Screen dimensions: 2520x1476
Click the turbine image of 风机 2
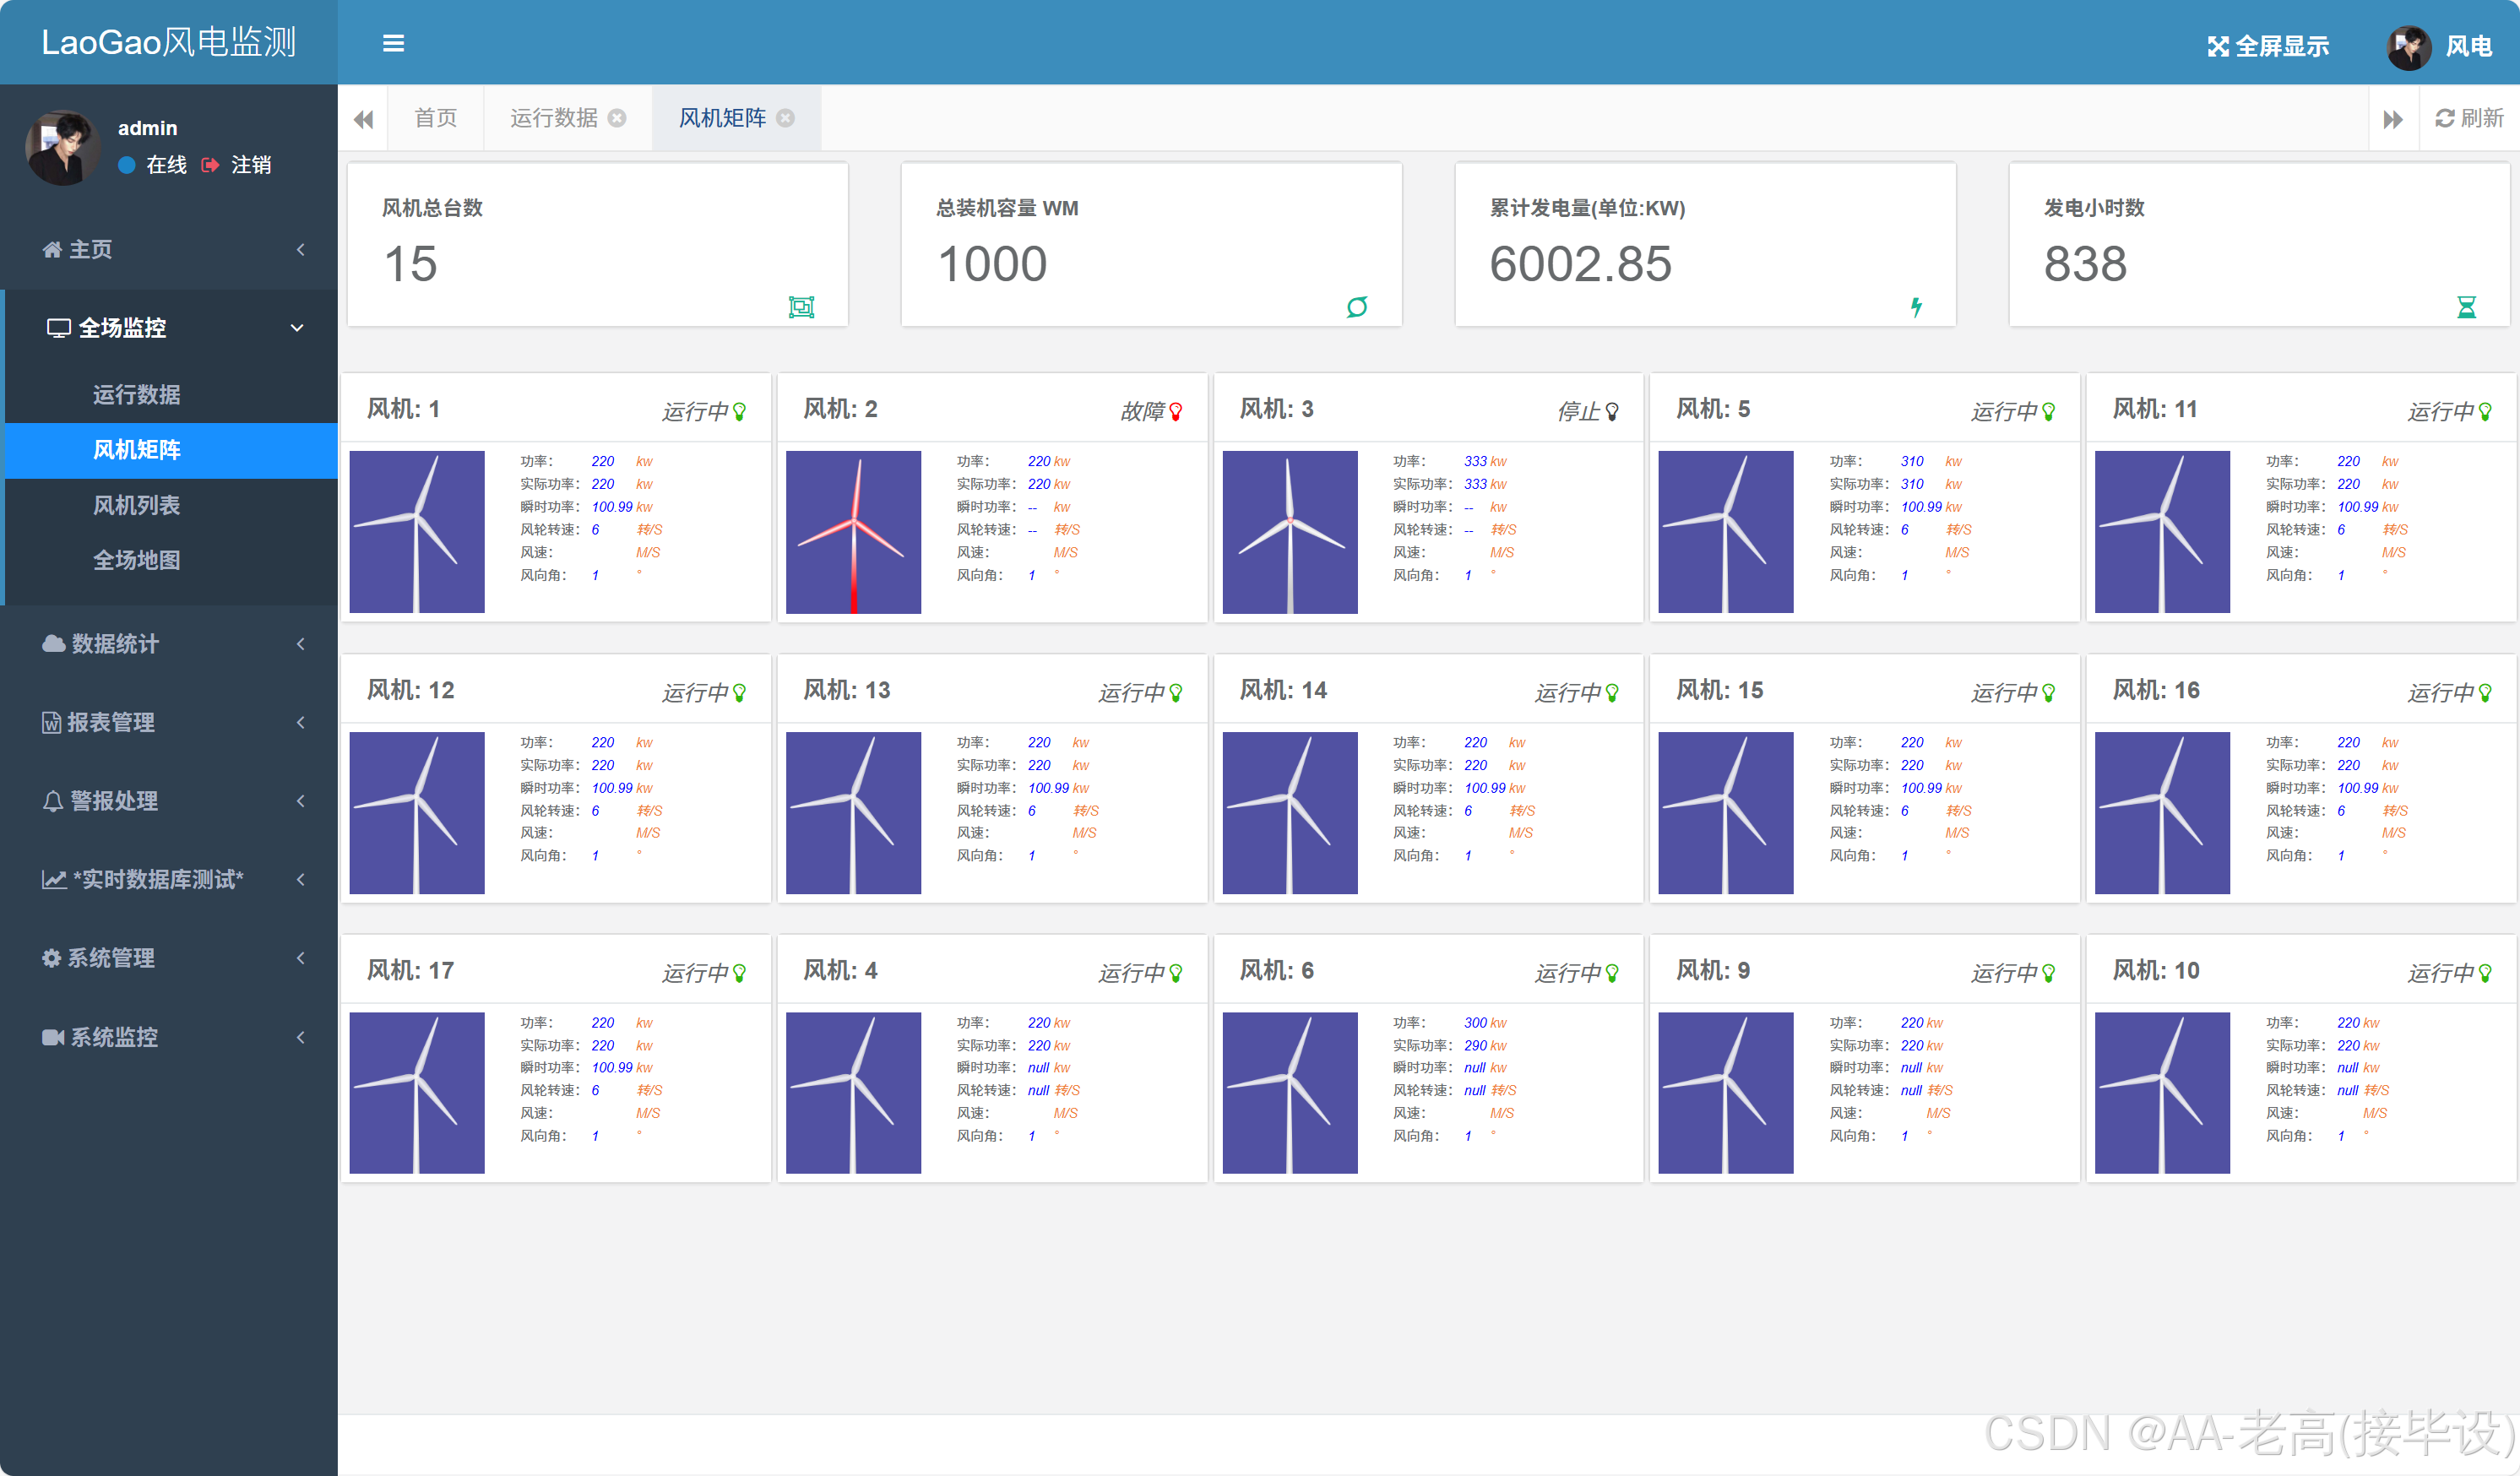[853, 531]
